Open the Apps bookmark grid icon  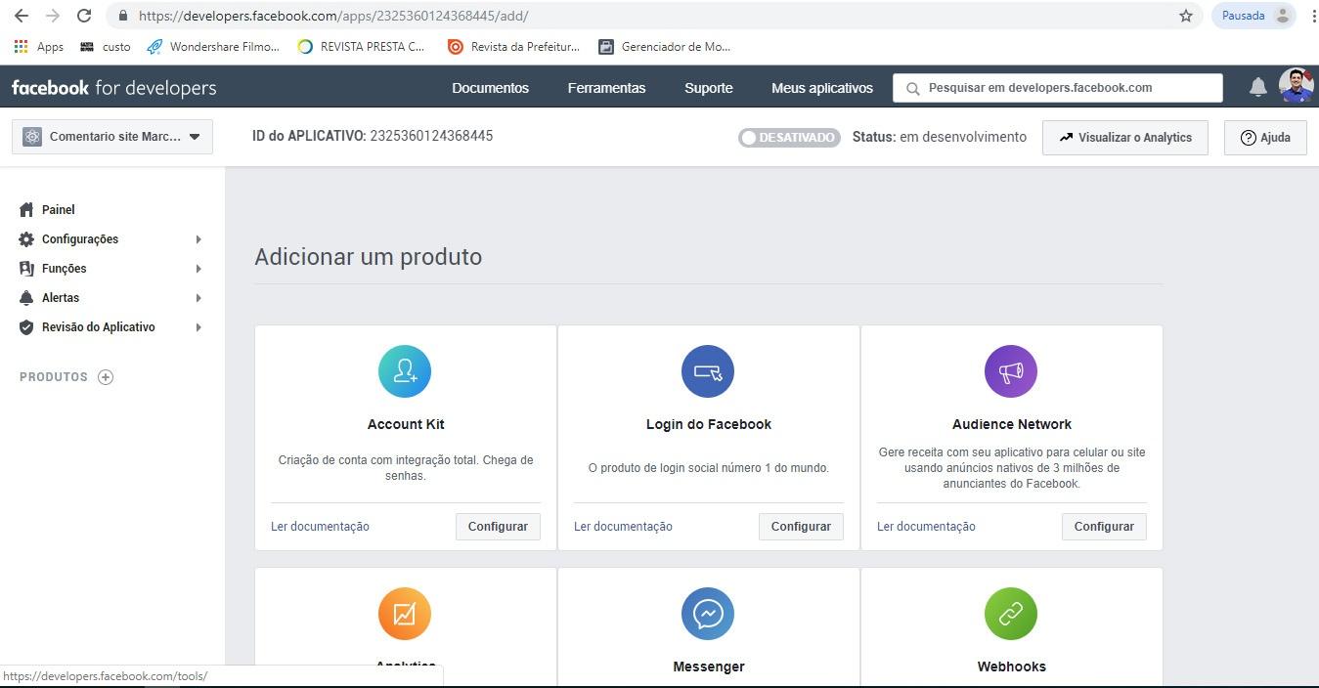[21, 46]
